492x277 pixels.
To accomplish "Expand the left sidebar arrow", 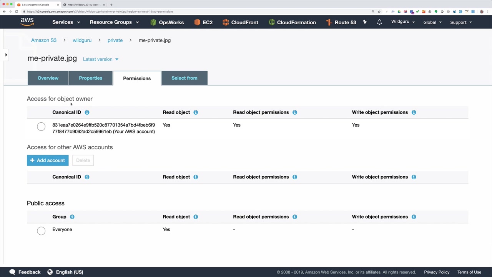I will point(6,55).
